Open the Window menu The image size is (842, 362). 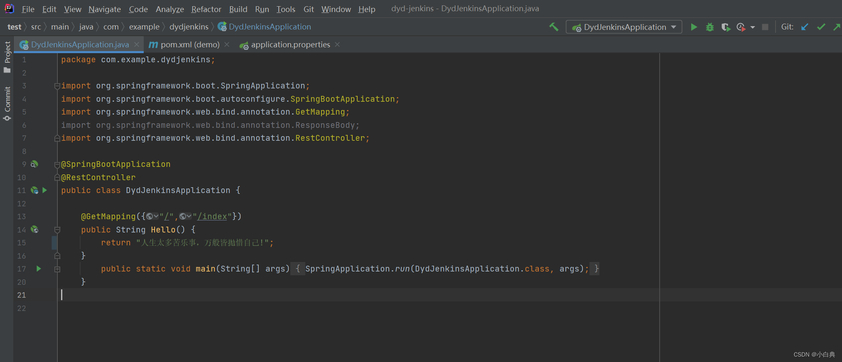coord(336,9)
